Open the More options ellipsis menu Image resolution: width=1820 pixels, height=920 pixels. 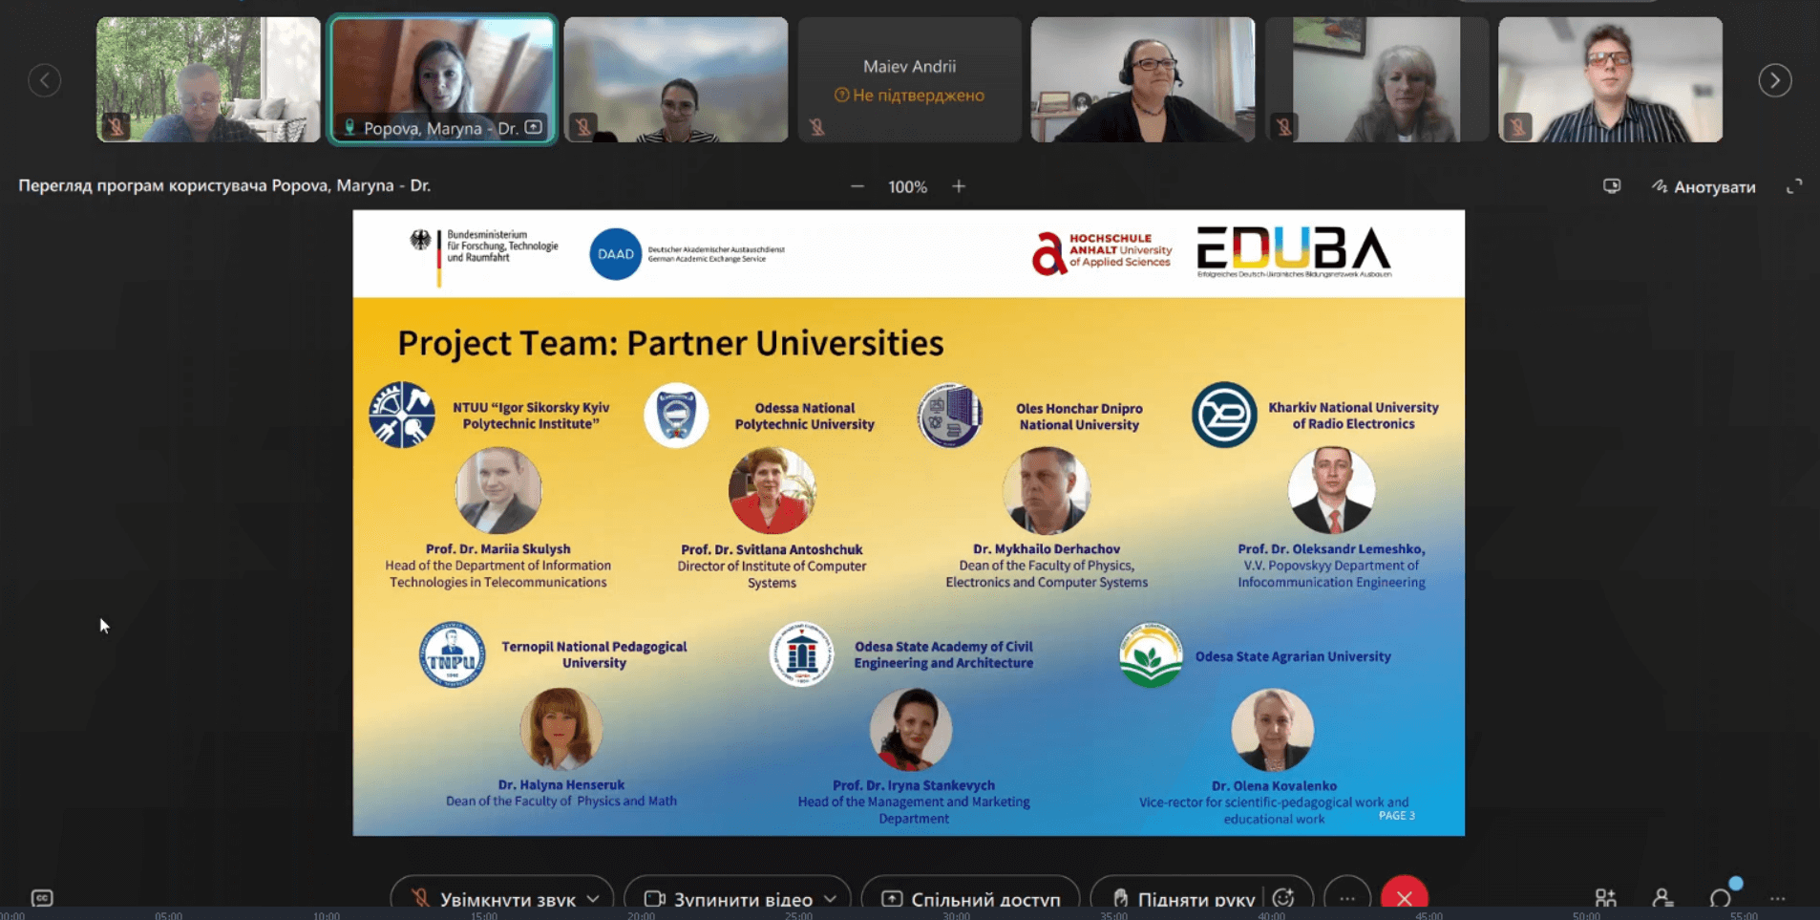[x=1346, y=898]
